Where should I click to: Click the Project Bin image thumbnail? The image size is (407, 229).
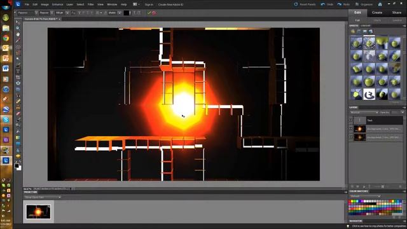[38, 211]
